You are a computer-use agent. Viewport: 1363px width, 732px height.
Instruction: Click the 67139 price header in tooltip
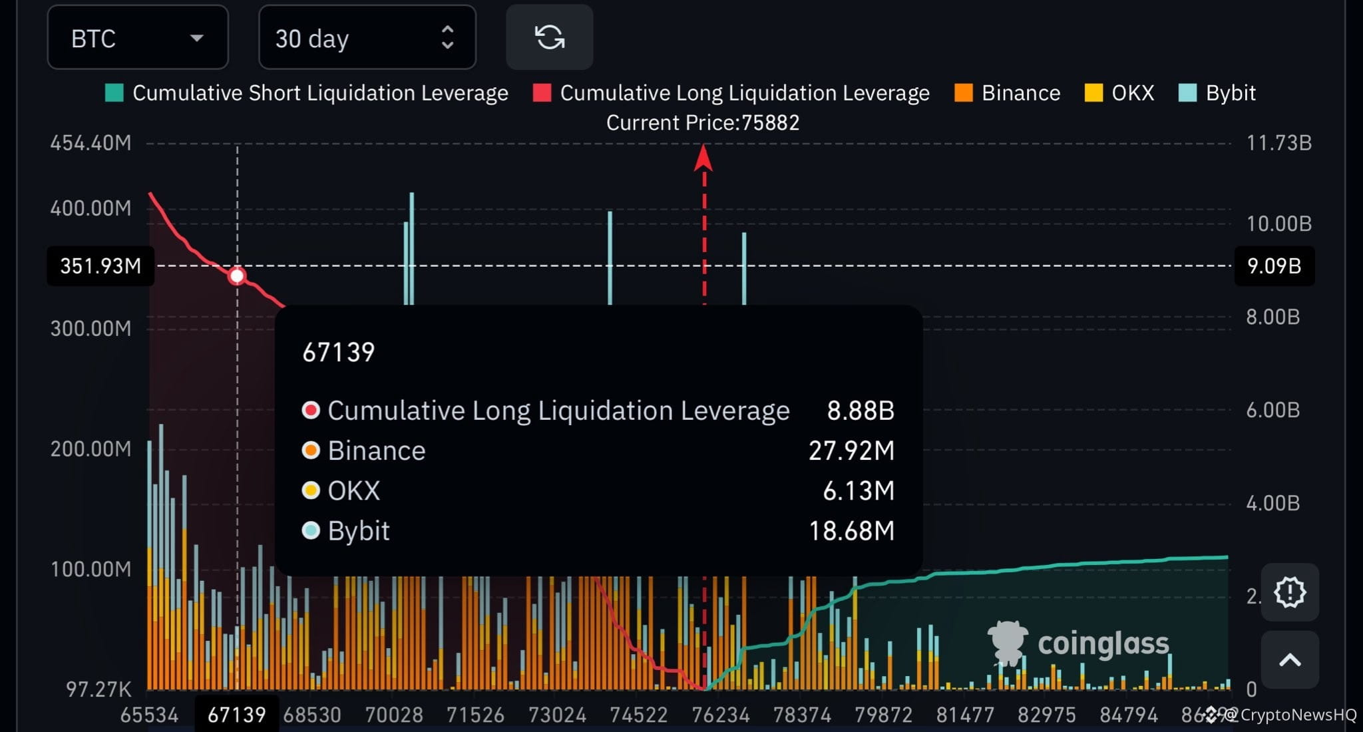339,353
